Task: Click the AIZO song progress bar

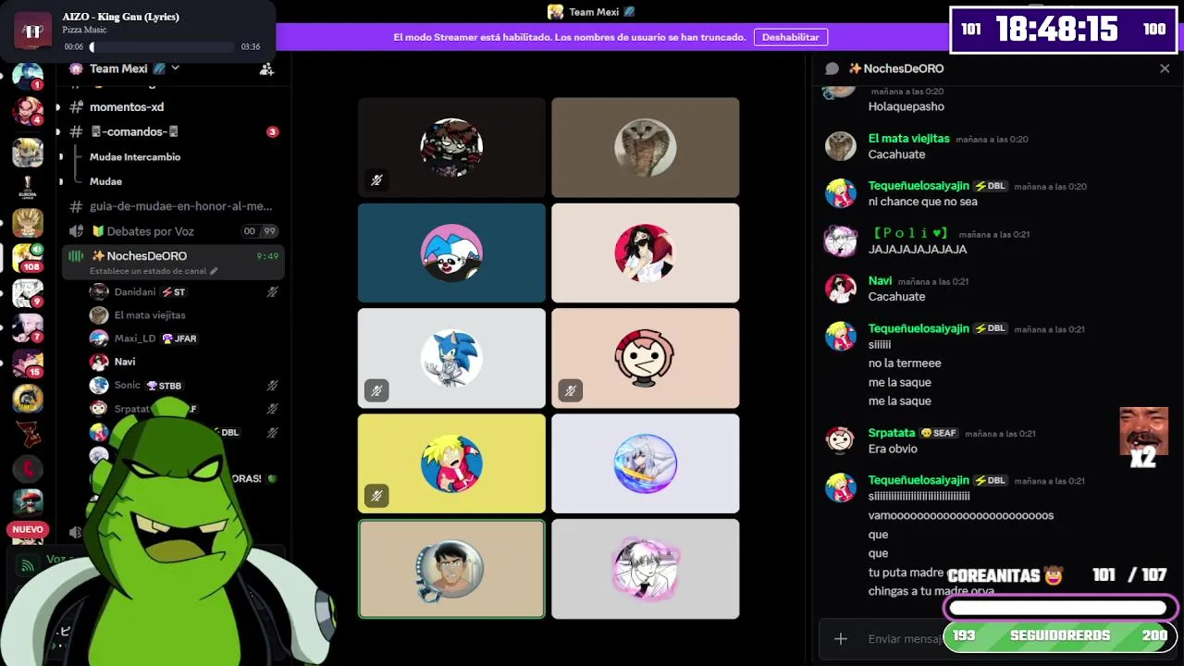Action: coord(163,47)
